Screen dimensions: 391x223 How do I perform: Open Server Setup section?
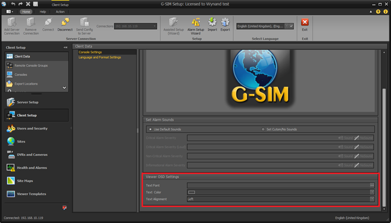pos(36,102)
